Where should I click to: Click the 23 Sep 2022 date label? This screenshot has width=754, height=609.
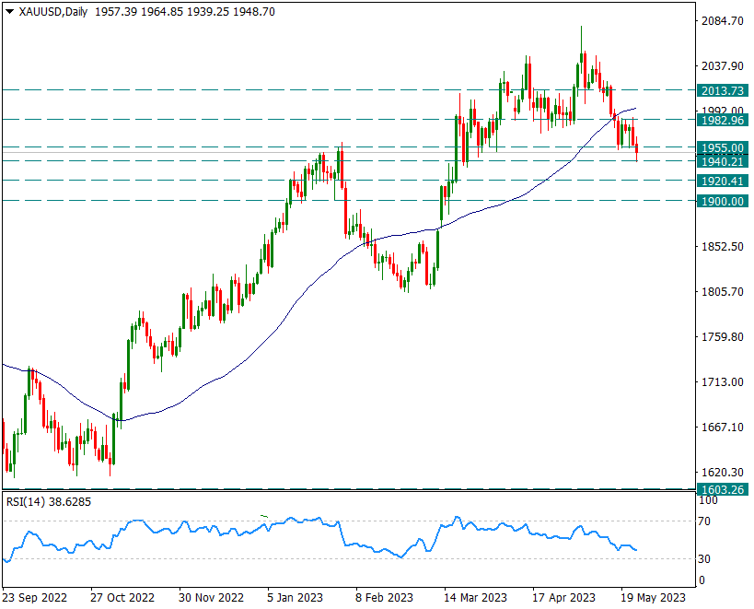click(35, 598)
